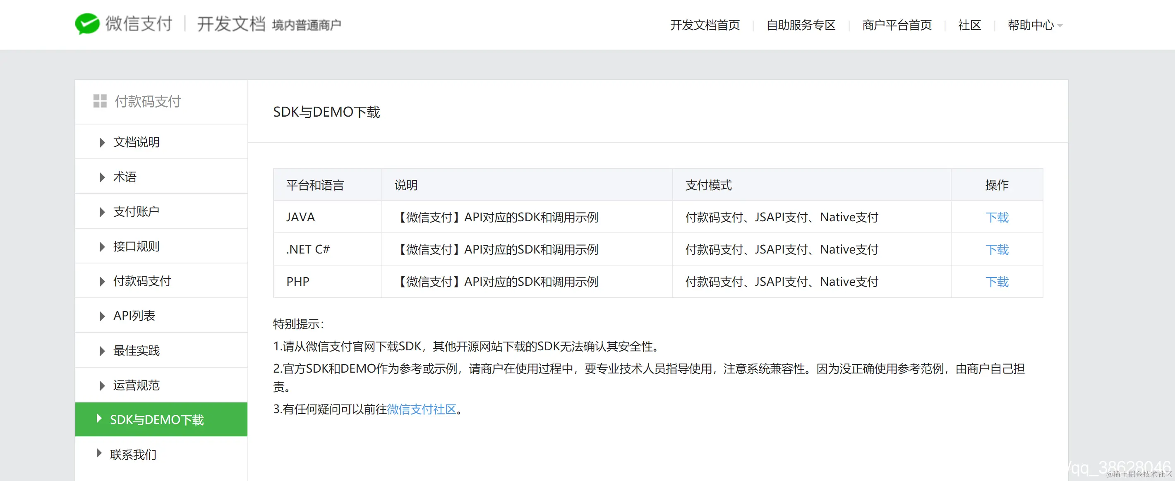The image size is (1175, 481).
Task: Select 付款码支付 item in sidebar list
Action: (x=142, y=281)
